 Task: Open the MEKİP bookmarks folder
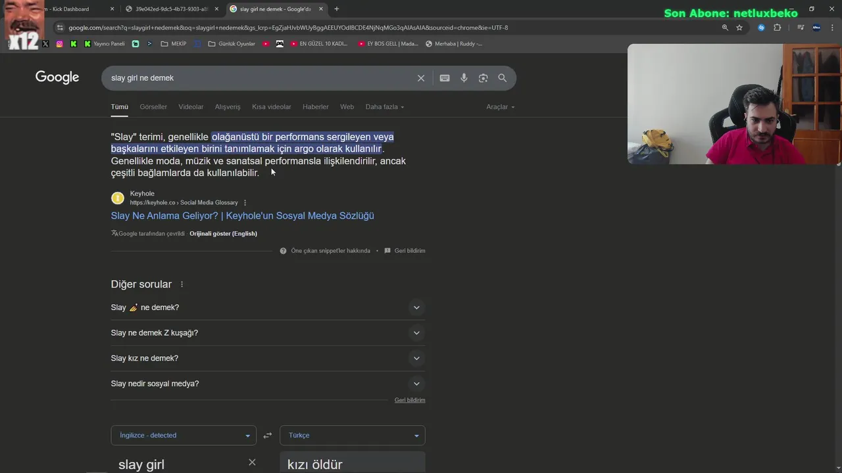point(174,44)
